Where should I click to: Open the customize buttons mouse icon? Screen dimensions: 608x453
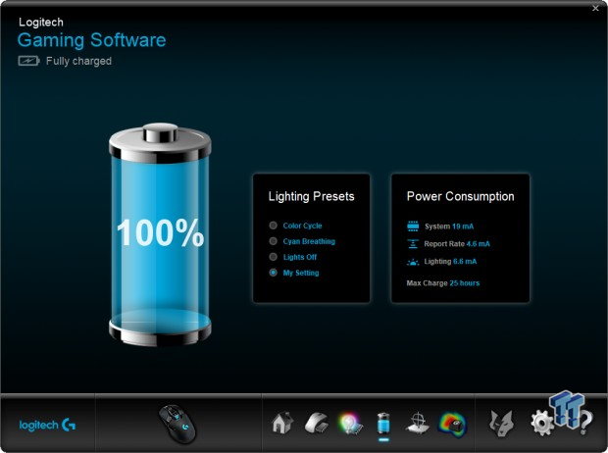(317, 424)
